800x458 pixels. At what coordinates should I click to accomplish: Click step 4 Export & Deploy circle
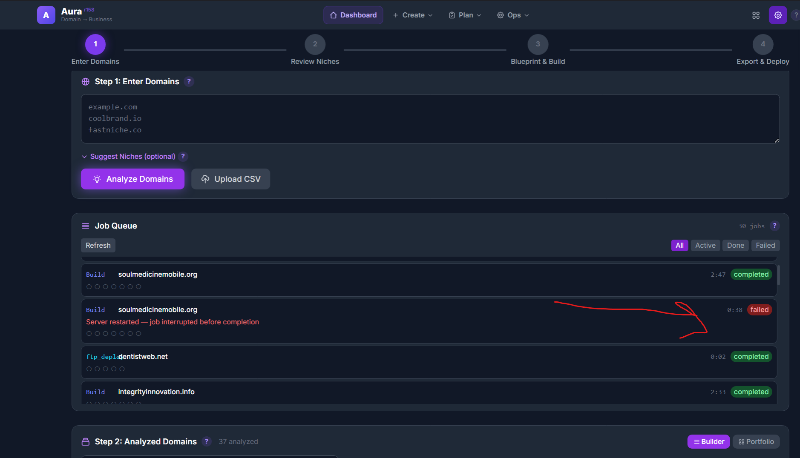(763, 44)
